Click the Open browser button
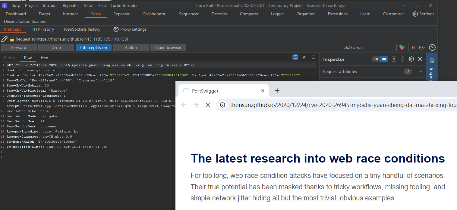Image resolution: width=457 pixels, height=210 pixels. [x=168, y=47]
